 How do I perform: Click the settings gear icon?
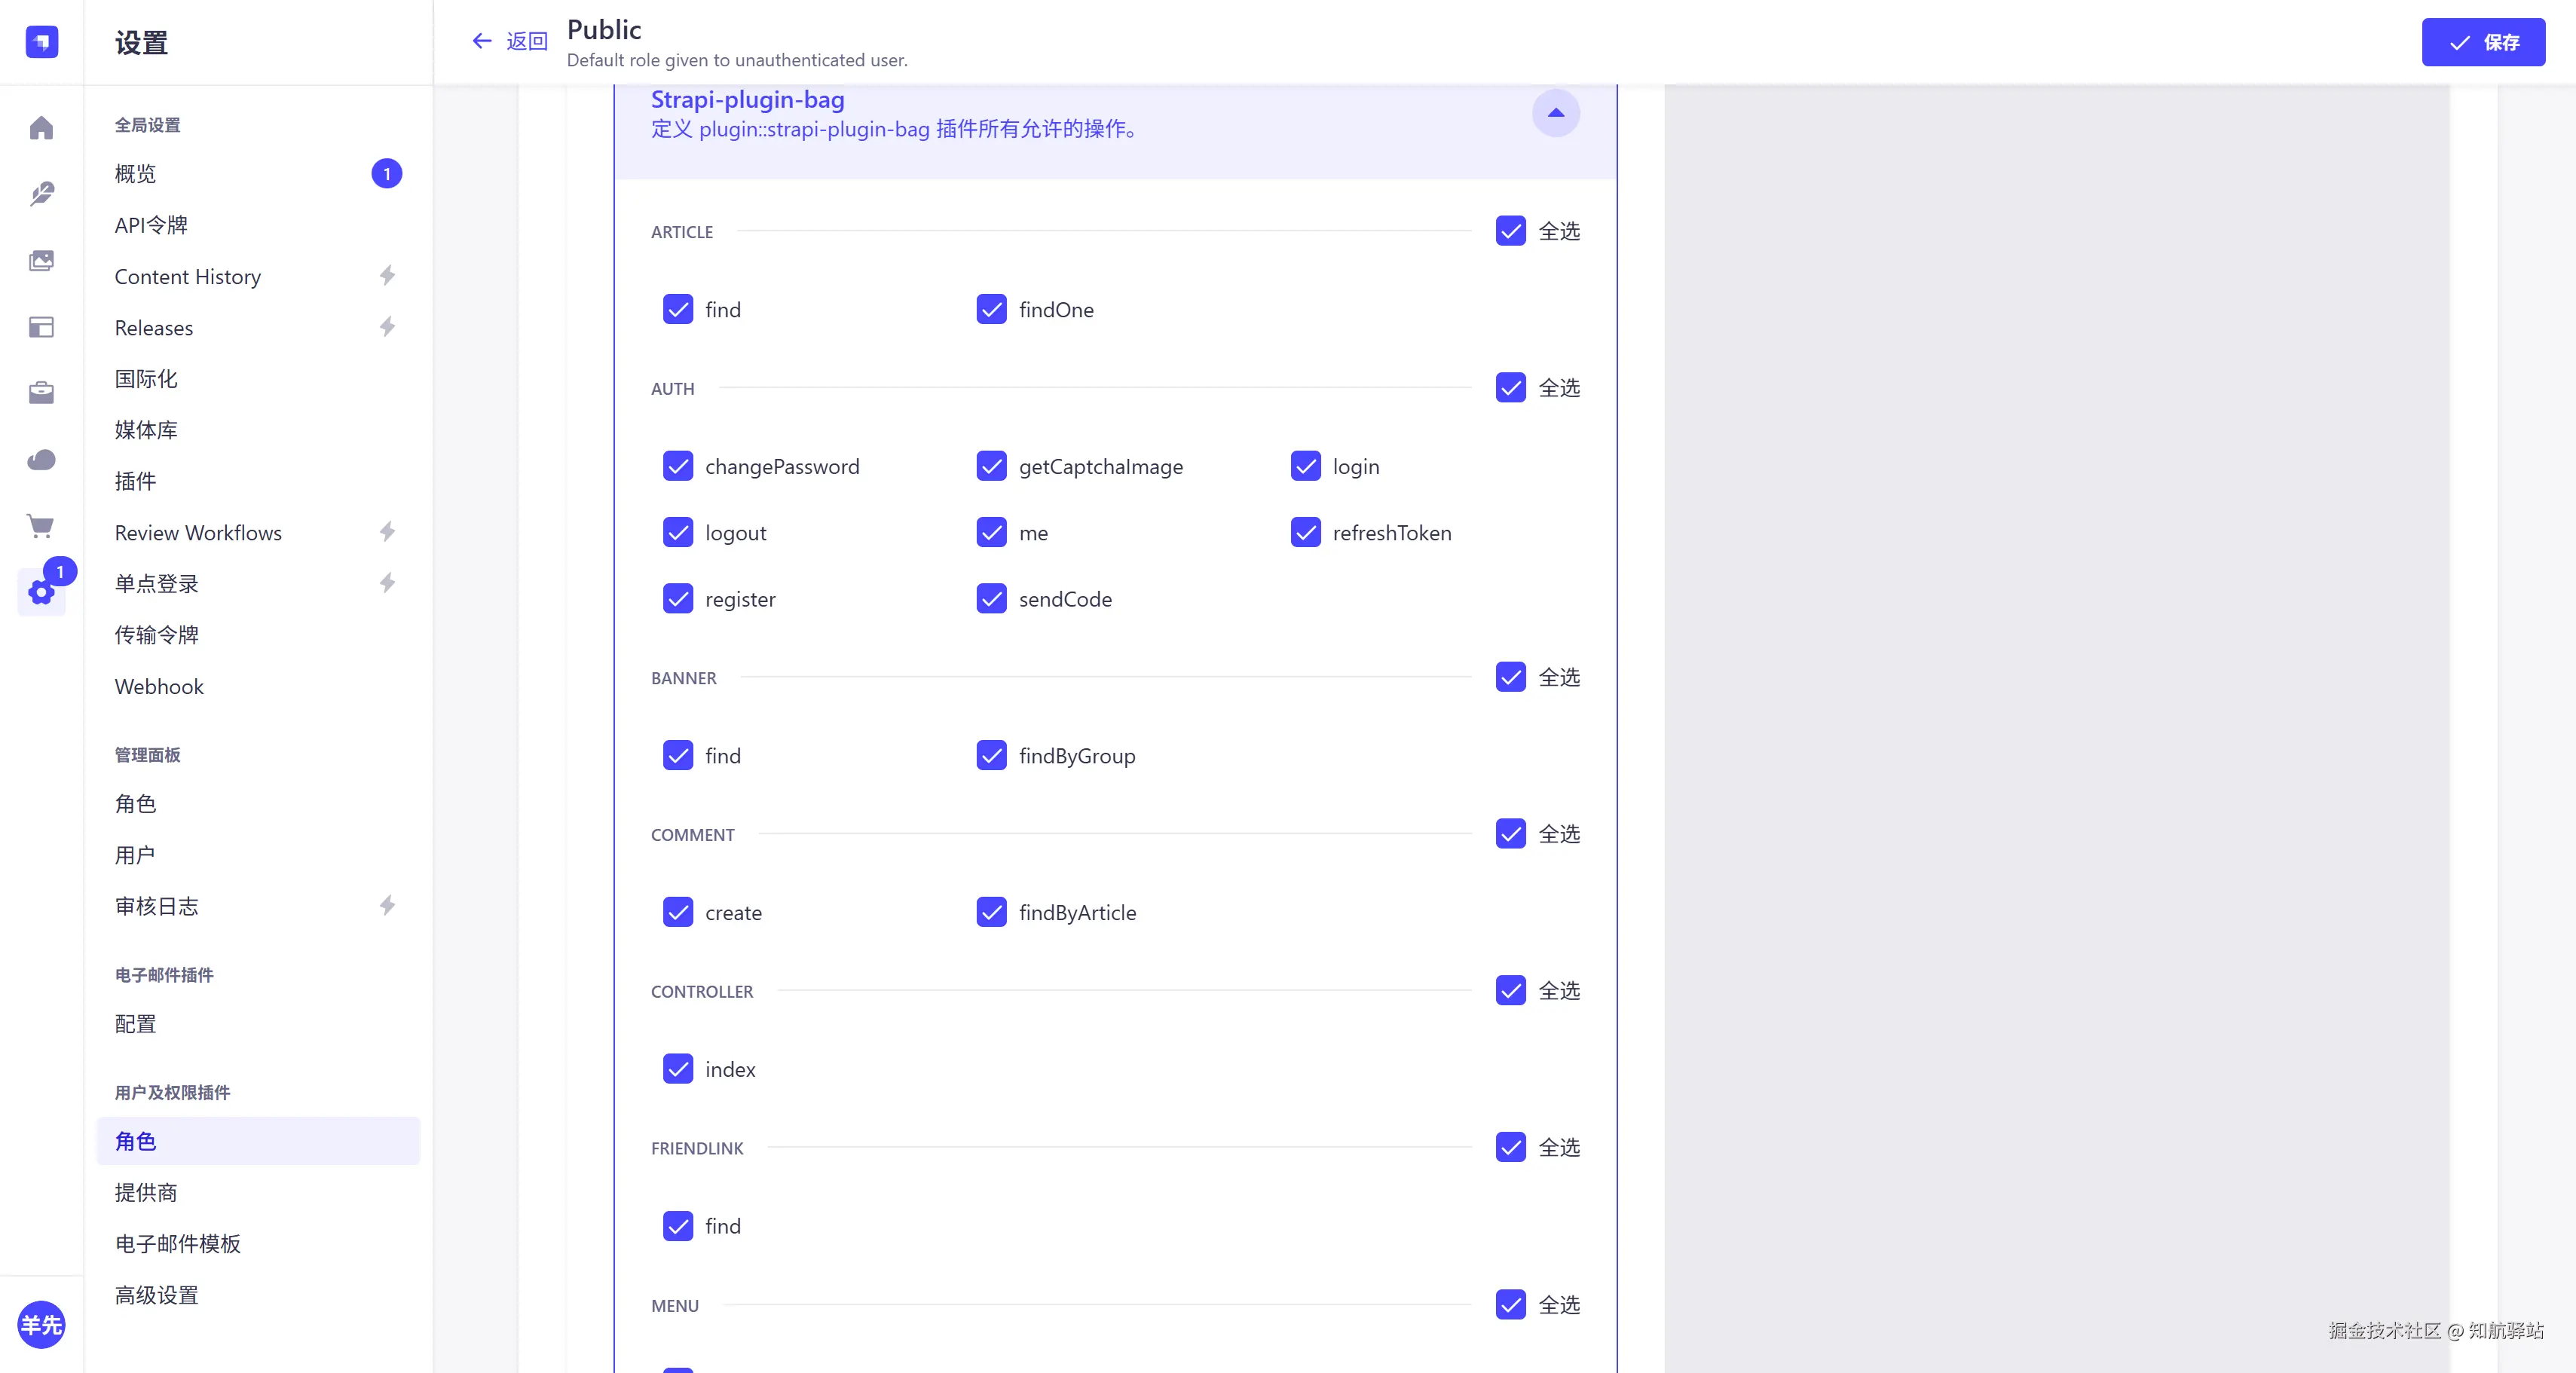pos(41,592)
